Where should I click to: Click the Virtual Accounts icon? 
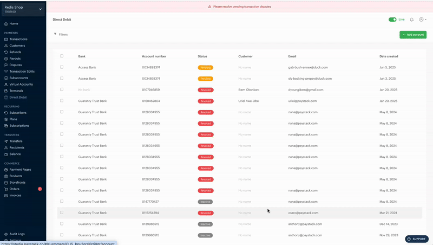tap(6, 85)
